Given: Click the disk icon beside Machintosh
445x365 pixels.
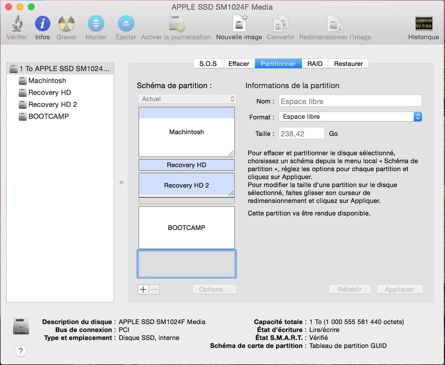Looking at the screenshot, I should (22, 81).
